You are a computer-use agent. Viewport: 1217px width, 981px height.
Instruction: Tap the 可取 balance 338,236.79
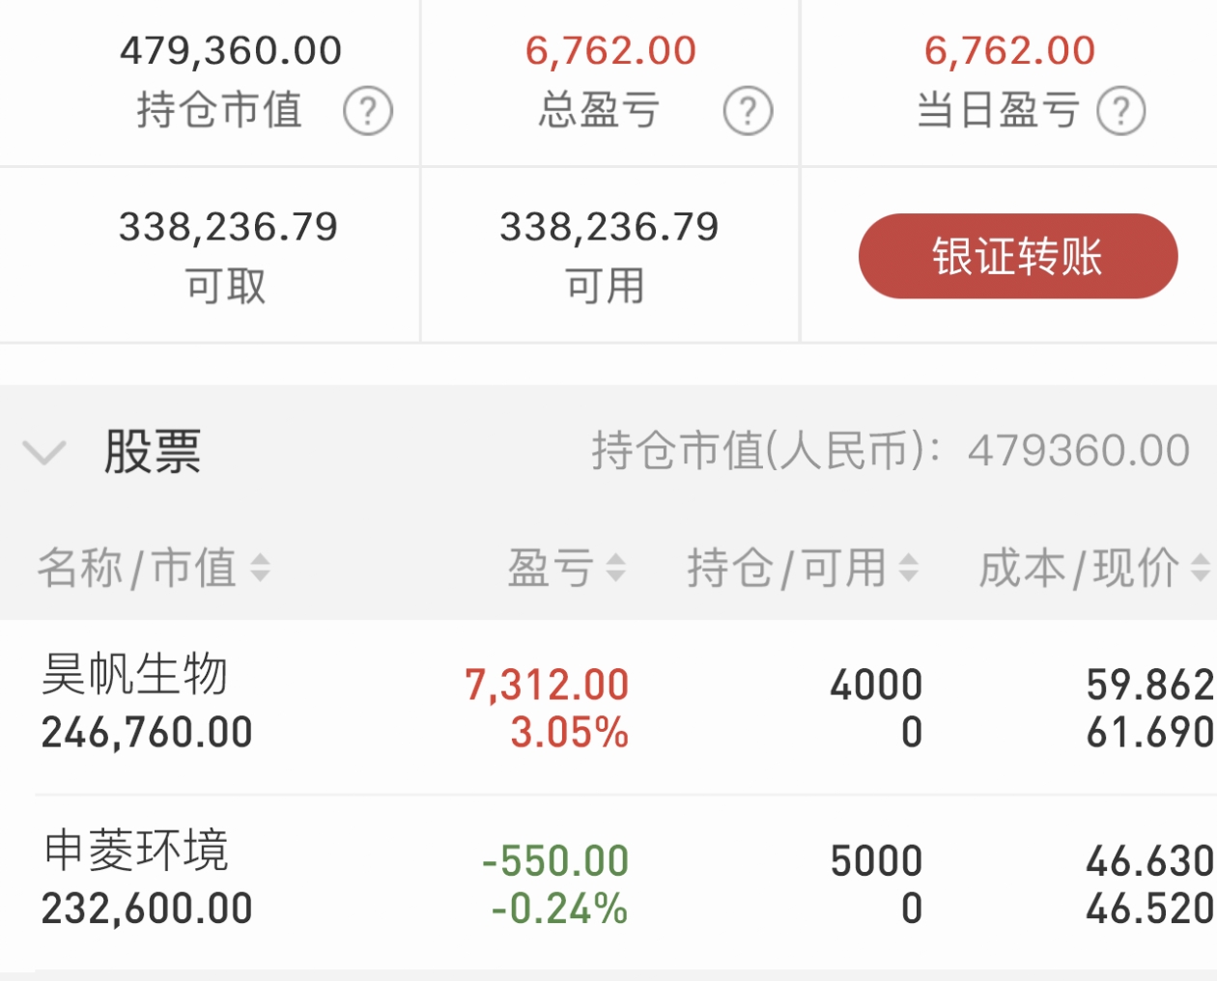click(x=228, y=227)
